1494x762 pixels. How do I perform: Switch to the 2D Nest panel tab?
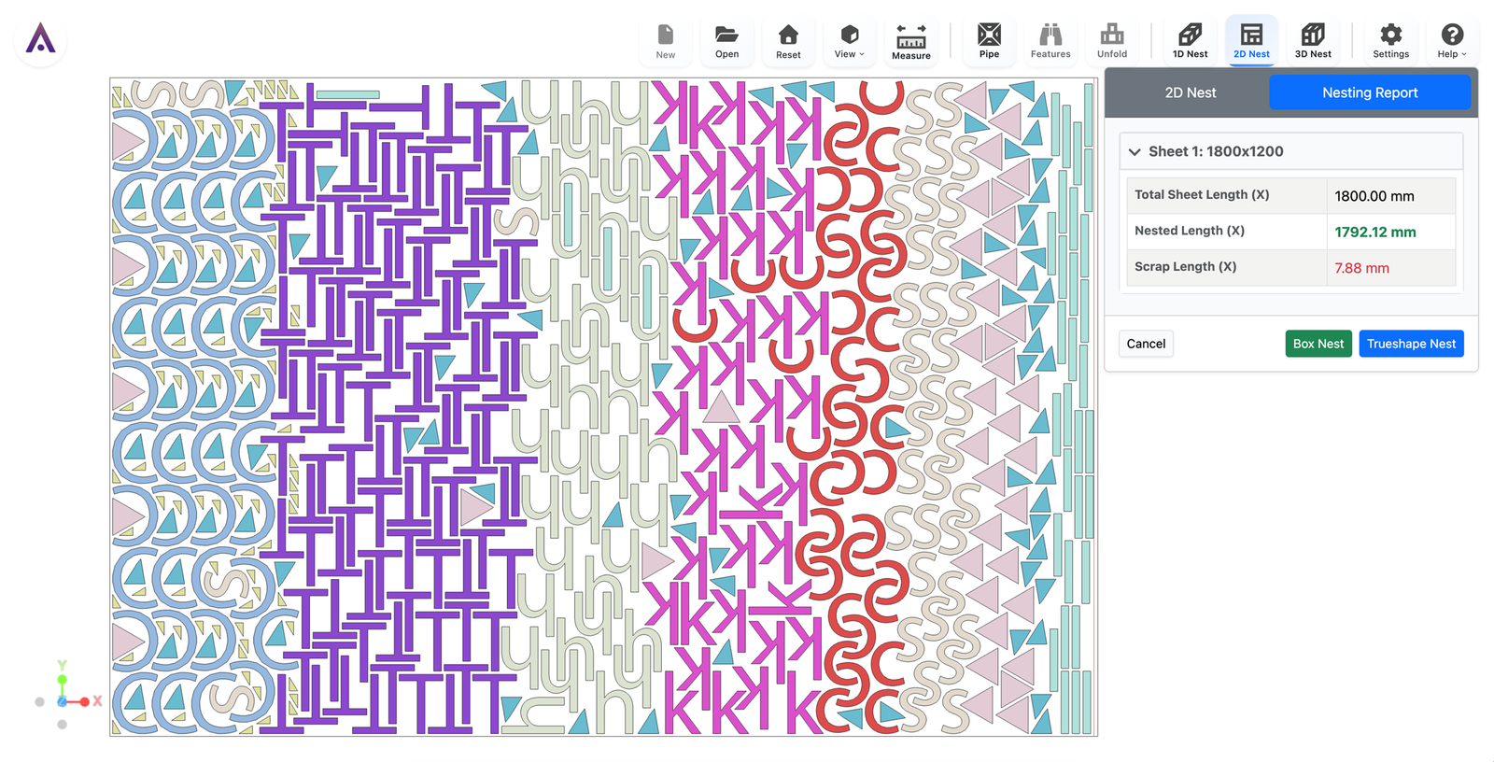(x=1190, y=92)
